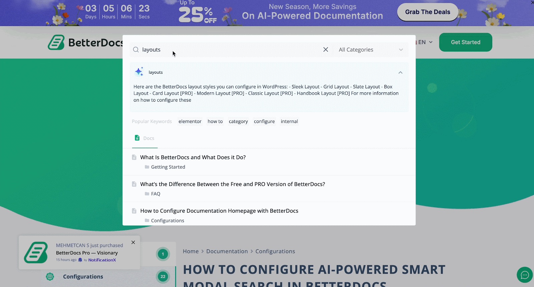Image resolution: width=534 pixels, height=287 pixels.
Task: Click the Documentation breadcrumb
Action: click(x=227, y=251)
